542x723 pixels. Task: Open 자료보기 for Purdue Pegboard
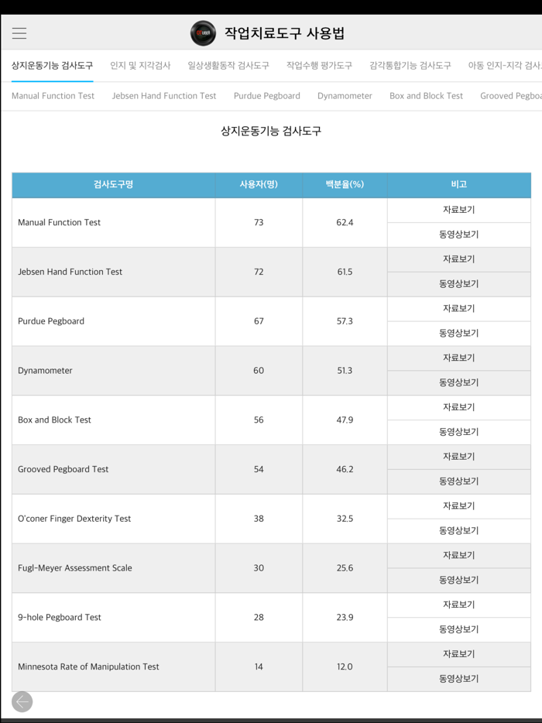pyautogui.click(x=458, y=308)
